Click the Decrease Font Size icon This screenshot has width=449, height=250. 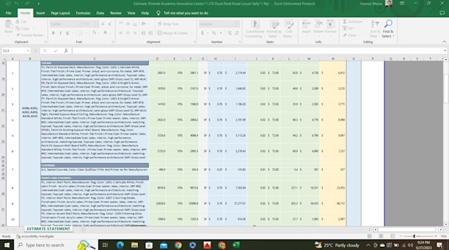coord(110,24)
